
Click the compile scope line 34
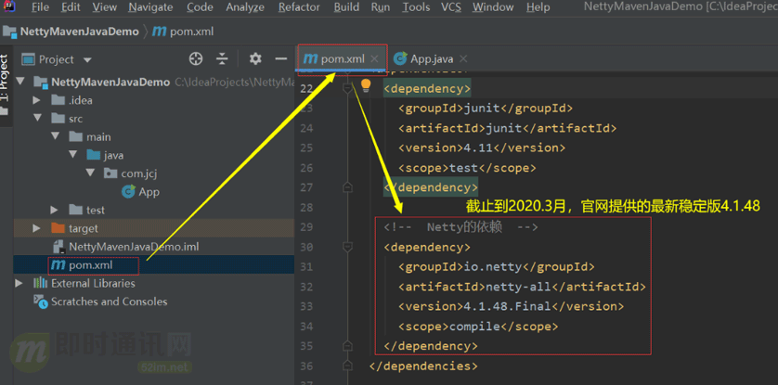[x=478, y=327]
